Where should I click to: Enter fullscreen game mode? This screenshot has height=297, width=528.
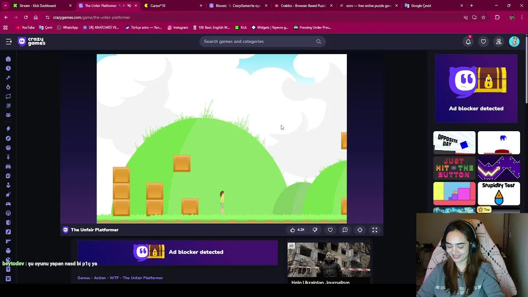point(375,230)
